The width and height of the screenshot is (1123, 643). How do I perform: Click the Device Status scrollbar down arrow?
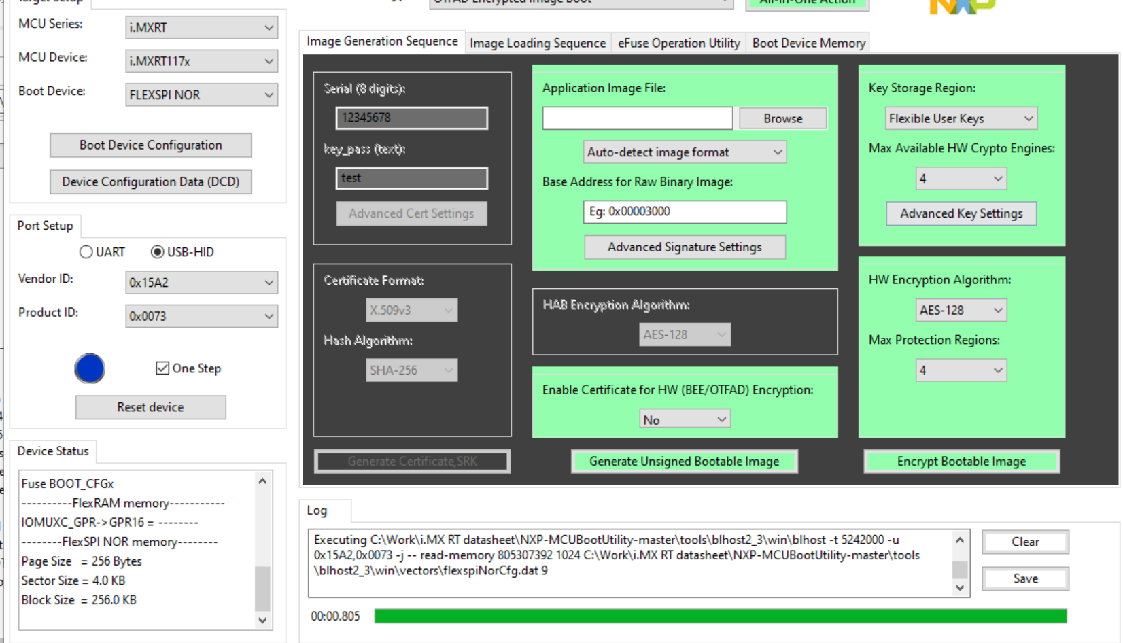[x=262, y=621]
